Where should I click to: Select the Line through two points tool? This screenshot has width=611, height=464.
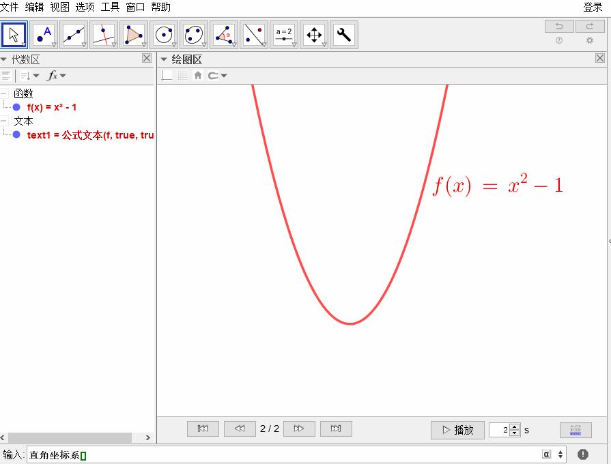point(74,34)
